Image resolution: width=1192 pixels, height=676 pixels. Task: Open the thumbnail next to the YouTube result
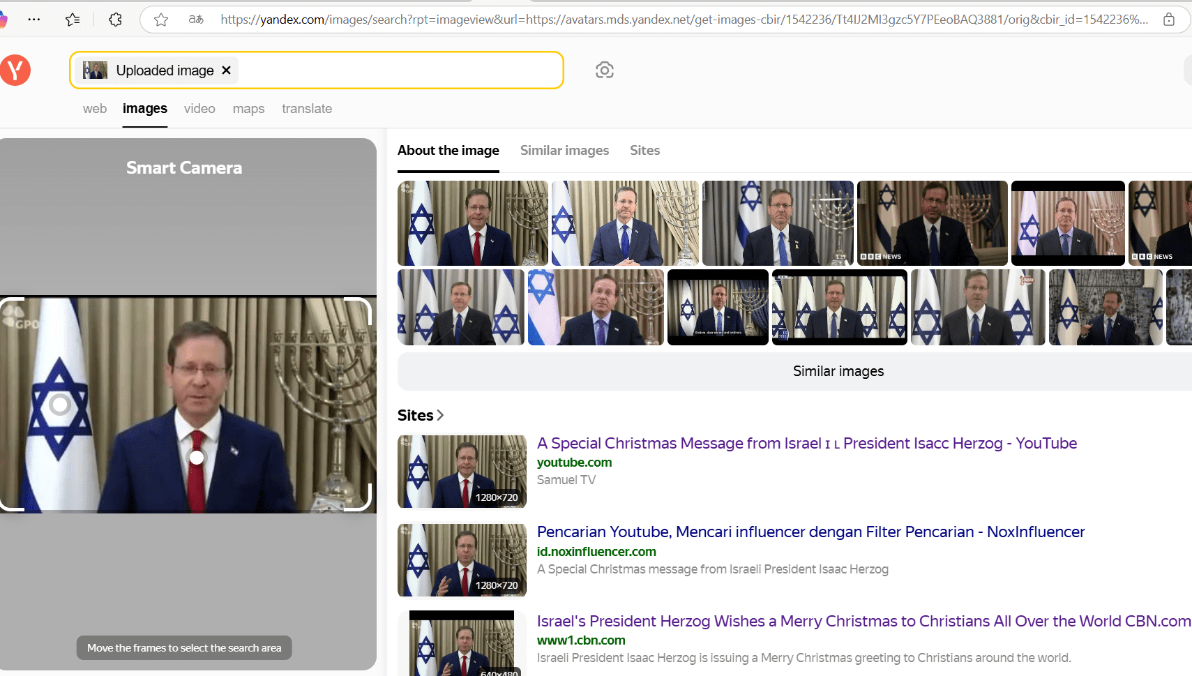(x=462, y=472)
